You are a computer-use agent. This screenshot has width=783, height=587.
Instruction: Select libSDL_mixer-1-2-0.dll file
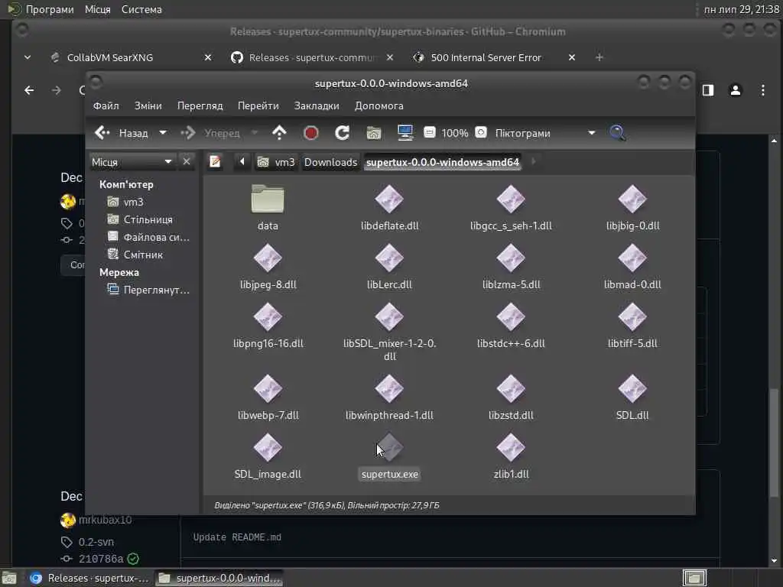pyautogui.click(x=389, y=332)
